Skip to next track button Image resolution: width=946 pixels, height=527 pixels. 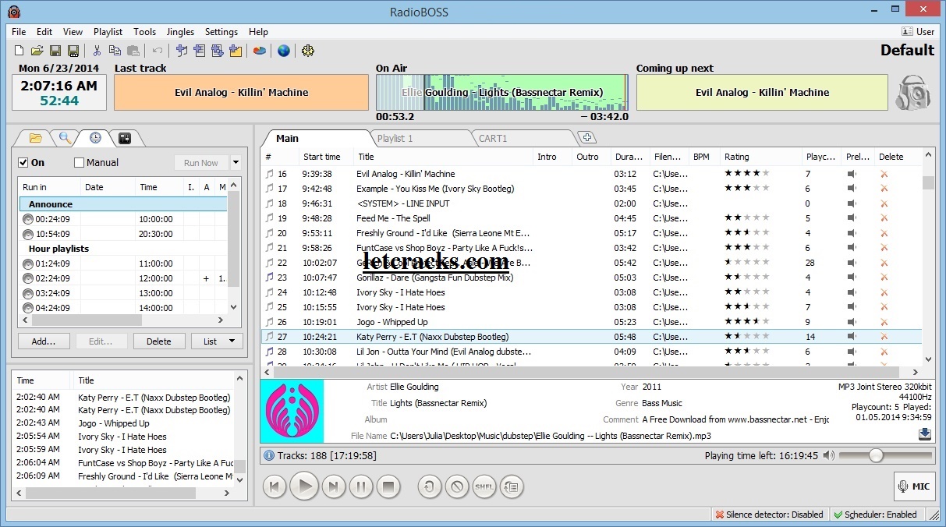pos(333,487)
